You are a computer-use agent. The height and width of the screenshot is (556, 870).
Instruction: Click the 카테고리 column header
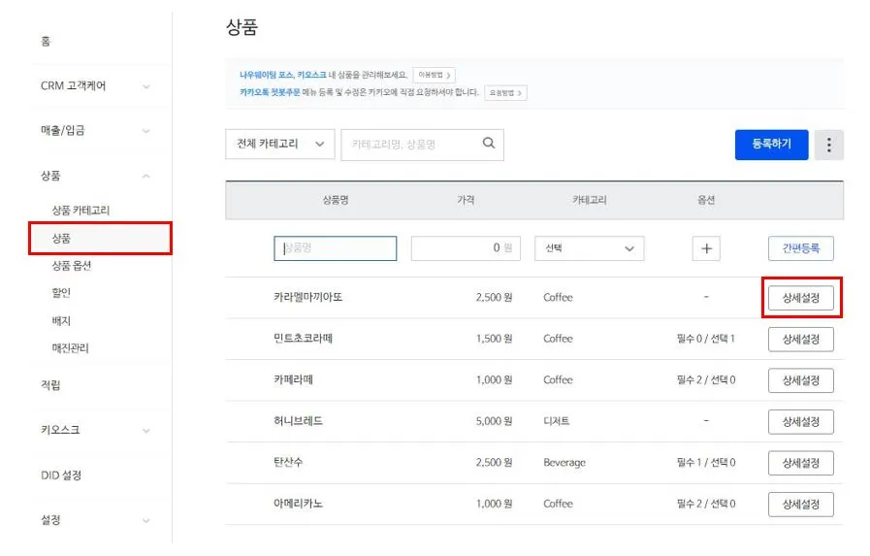point(590,200)
